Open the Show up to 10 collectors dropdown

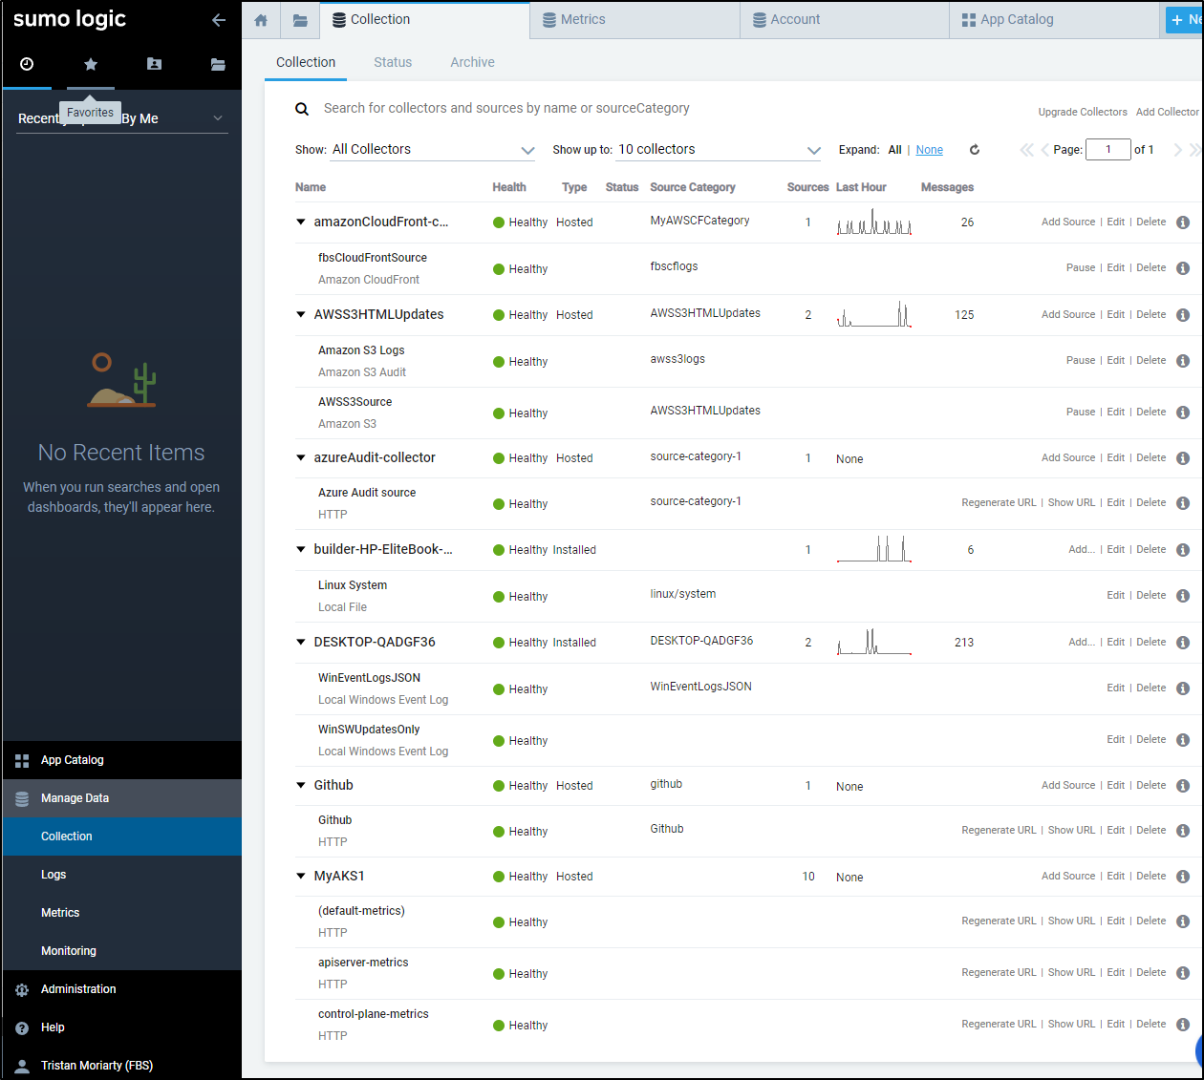[x=720, y=150]
